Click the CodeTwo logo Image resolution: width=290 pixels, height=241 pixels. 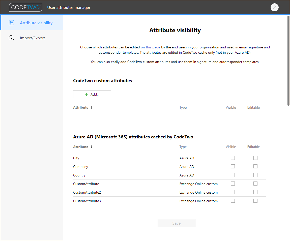click(25, 7)
